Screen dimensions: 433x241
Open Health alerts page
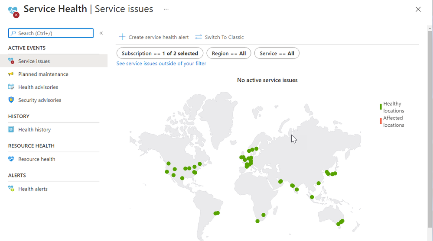click(33, 189)
